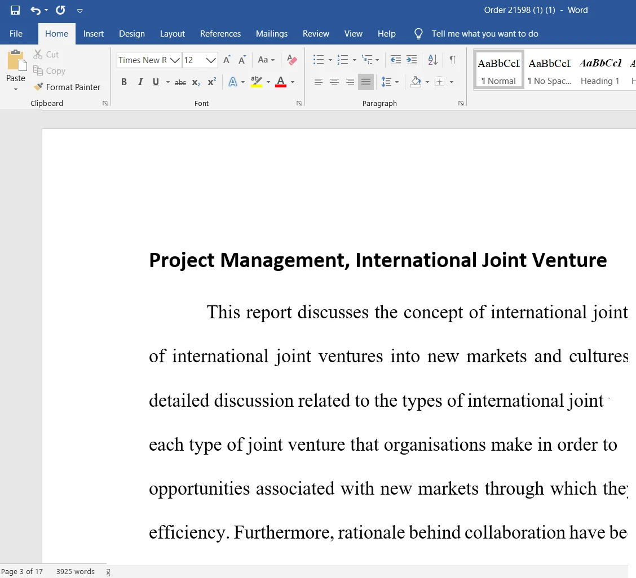Open Customize Quick Access Toolbar menu
Viewport: 636px width, 578px height.
click(80, 11)
